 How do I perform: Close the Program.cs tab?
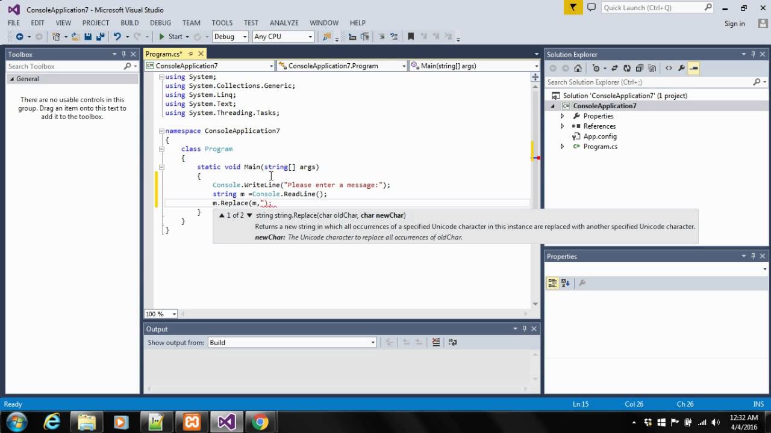[201, 54]
